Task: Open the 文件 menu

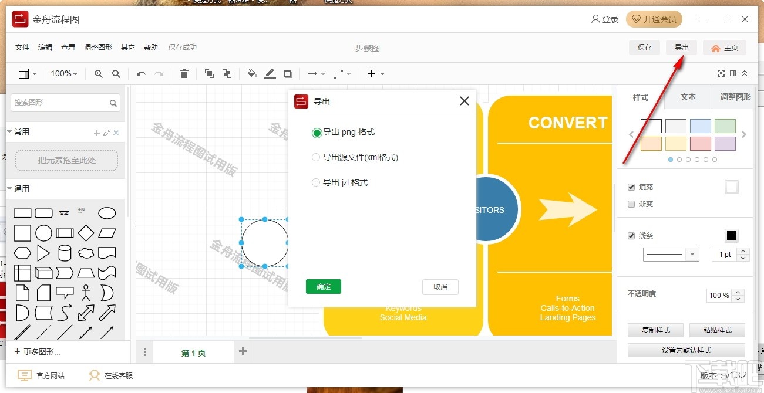Action: point(22,48)
